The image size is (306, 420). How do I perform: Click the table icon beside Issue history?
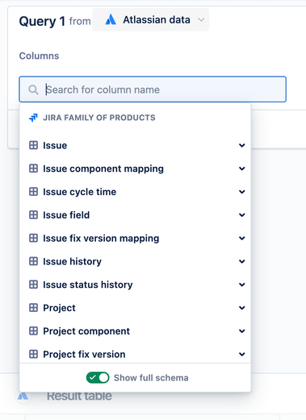[33, 261]
